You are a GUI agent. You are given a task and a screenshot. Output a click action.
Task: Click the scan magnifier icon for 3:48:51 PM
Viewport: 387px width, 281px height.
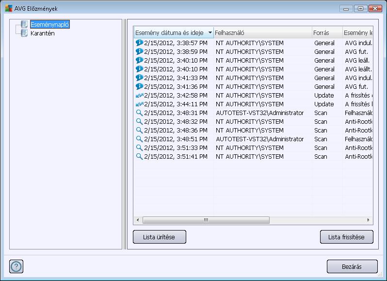tap(140, 139)
